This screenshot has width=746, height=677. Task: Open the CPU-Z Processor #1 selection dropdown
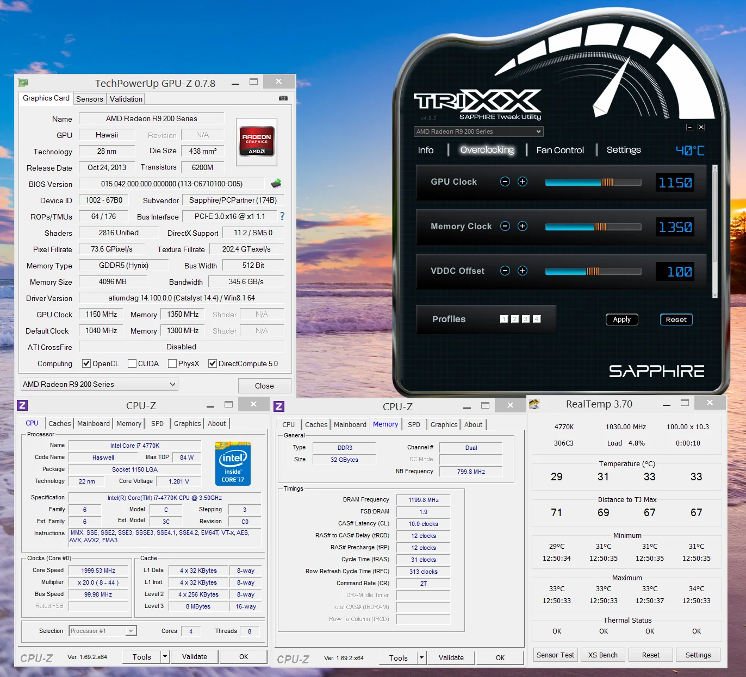click(103, 631)
